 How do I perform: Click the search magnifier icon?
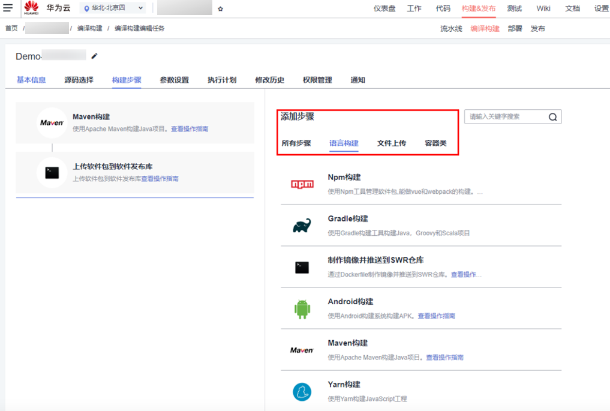(552, 117)
